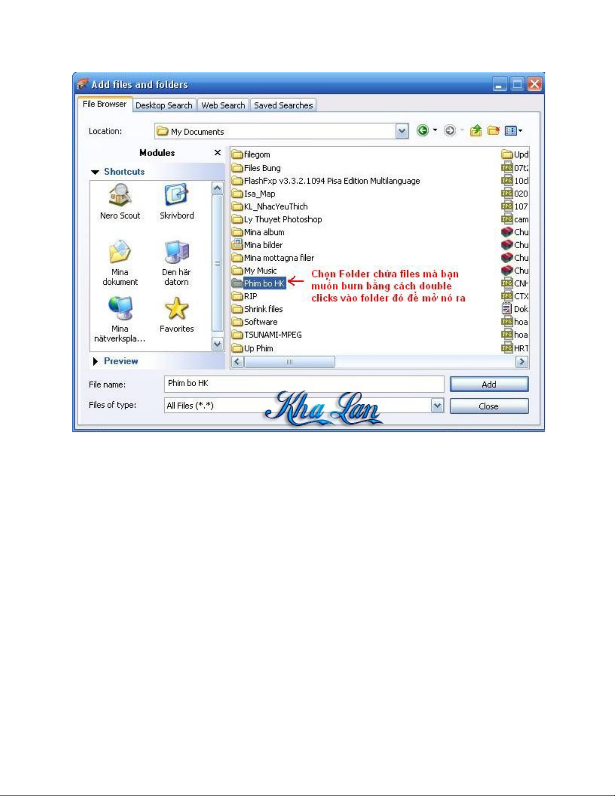Viewport: 615px width, 796px height.
Task: Switch to the Desktop Search tab
Action: [164, 105]
